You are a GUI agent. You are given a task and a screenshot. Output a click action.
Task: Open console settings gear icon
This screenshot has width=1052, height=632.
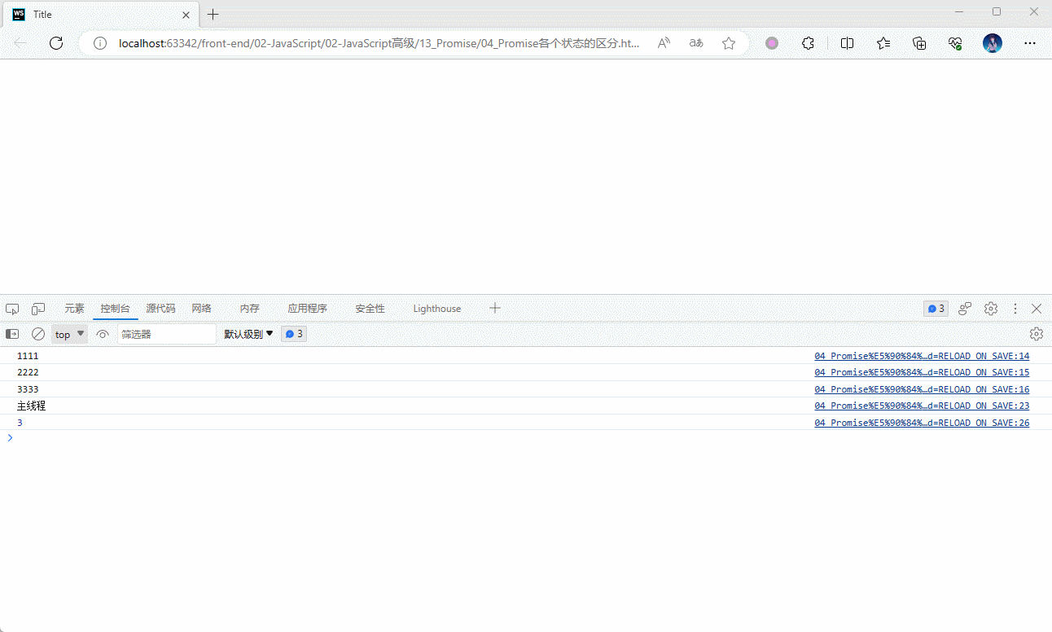(x=1036, y=334)
